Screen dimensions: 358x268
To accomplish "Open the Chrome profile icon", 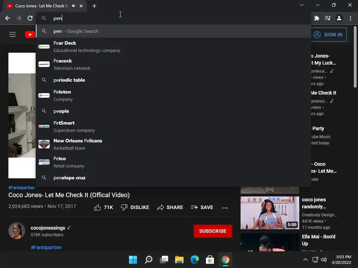I will point(339,18).
